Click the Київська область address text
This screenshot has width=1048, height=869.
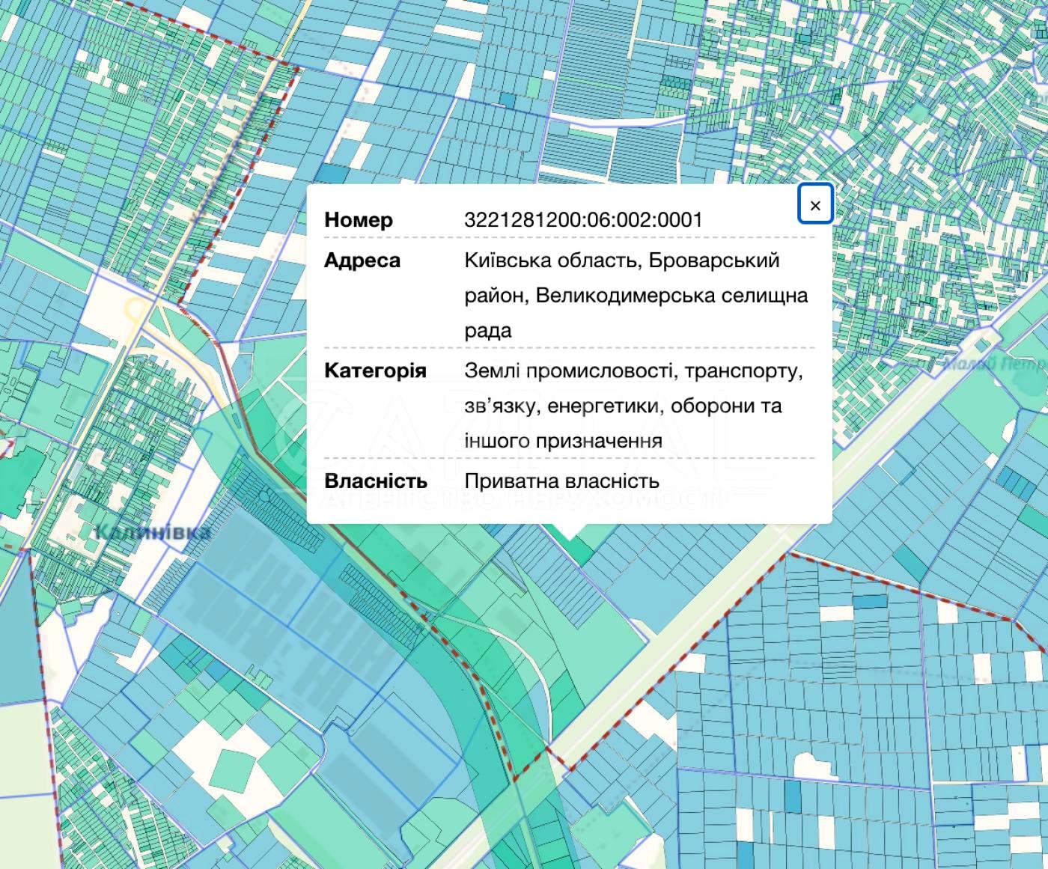pyautogui.click(x=551, y=260)
